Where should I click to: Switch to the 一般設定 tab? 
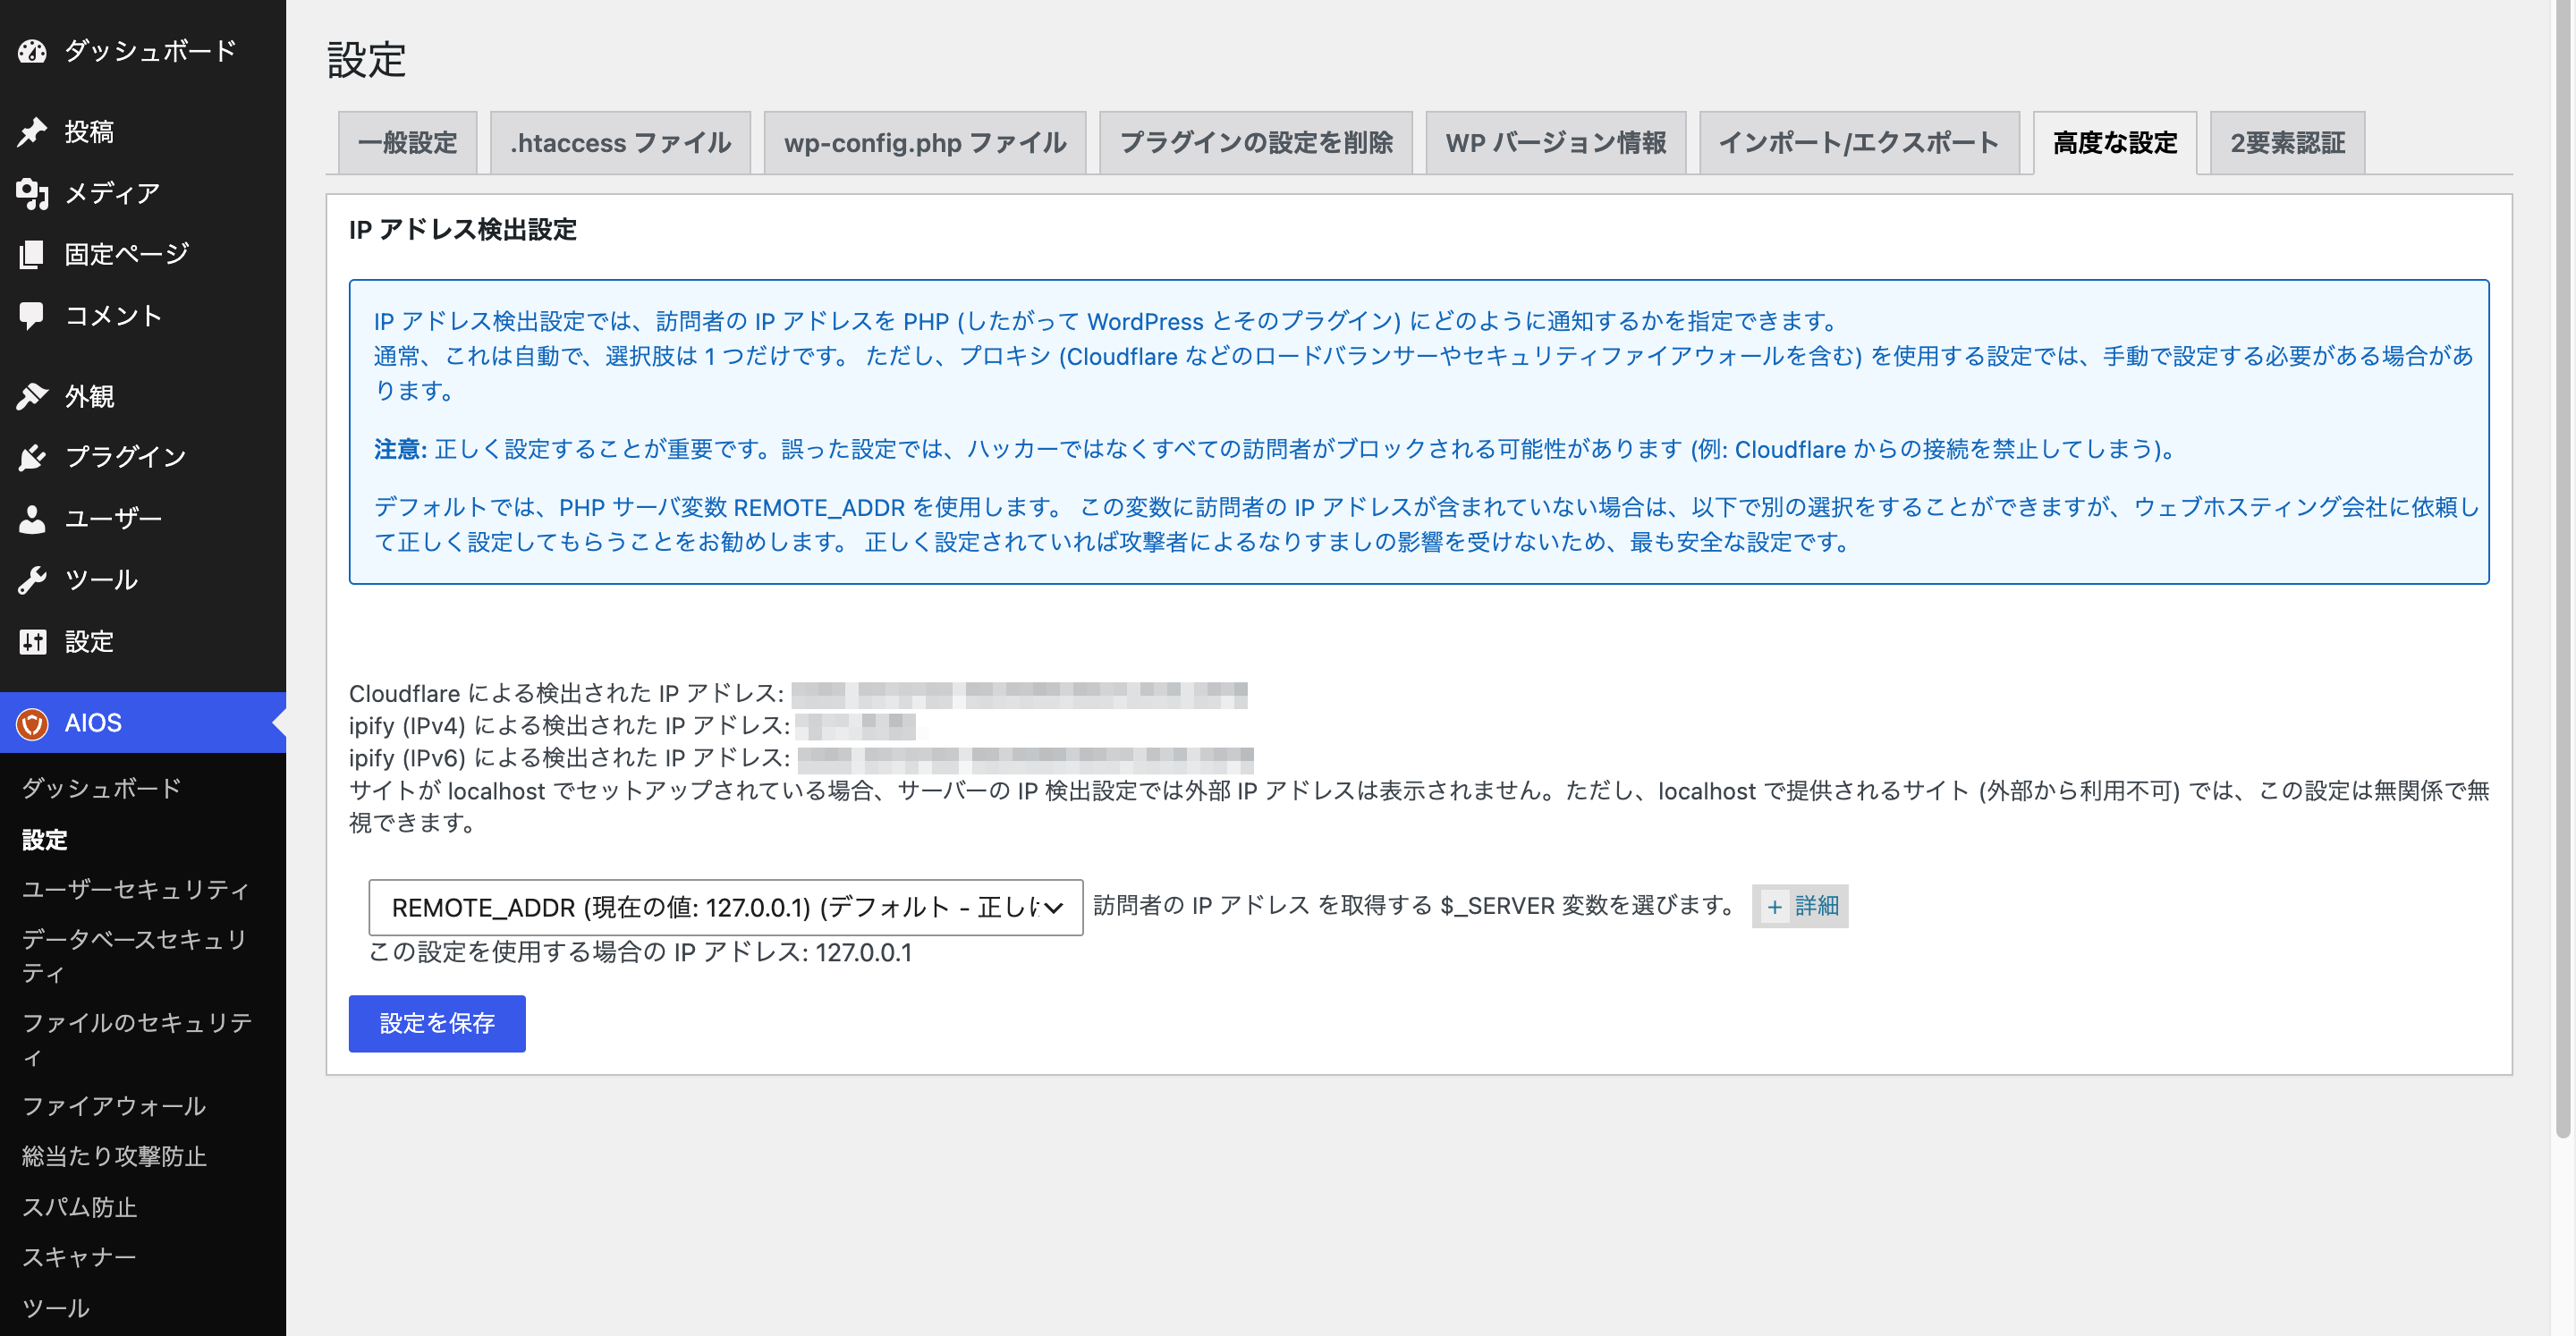(407, 143)
